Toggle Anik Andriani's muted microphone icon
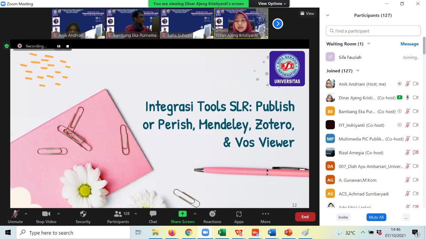Image resolution: width=426 pixels, height=239 pixels. pos(407,84)
